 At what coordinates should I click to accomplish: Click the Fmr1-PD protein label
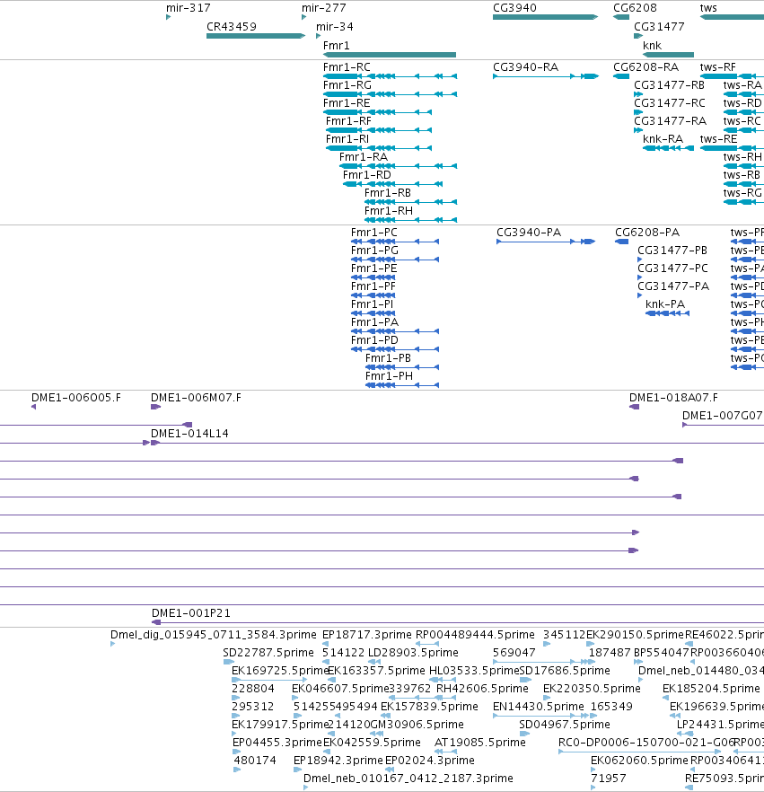(x=374, y=340)
